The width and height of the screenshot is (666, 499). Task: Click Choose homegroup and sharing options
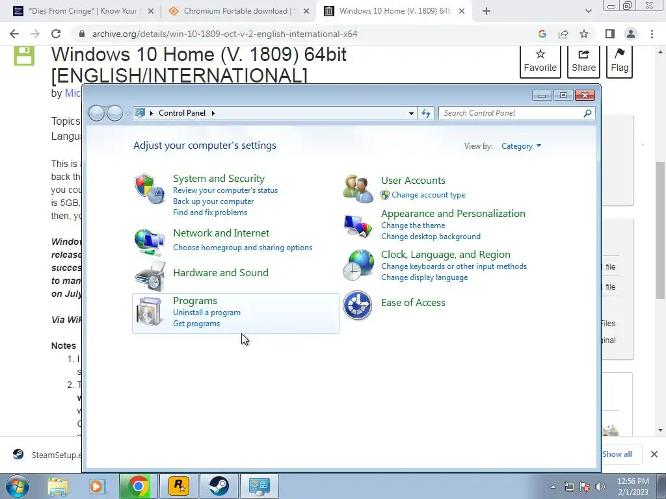coord(243,248)
